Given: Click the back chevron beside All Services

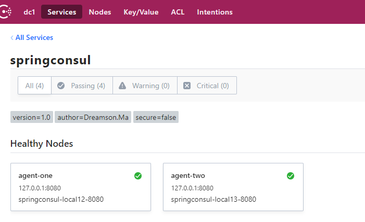Looking at the screenshot, I should [12, 37].
